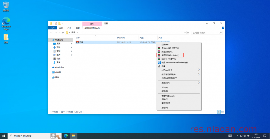The height and width of the screenshot is (139, 270).
Task: Expand 发送到(N) submenu
Action: coord(179,83)
